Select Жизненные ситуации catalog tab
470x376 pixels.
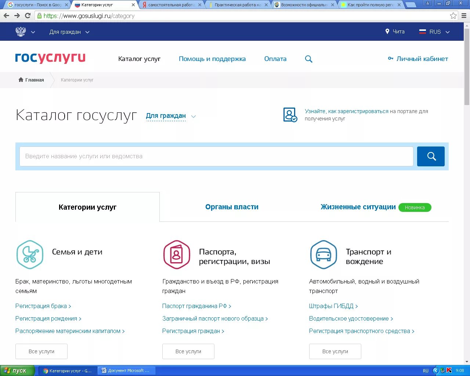[x=358, y=207]
